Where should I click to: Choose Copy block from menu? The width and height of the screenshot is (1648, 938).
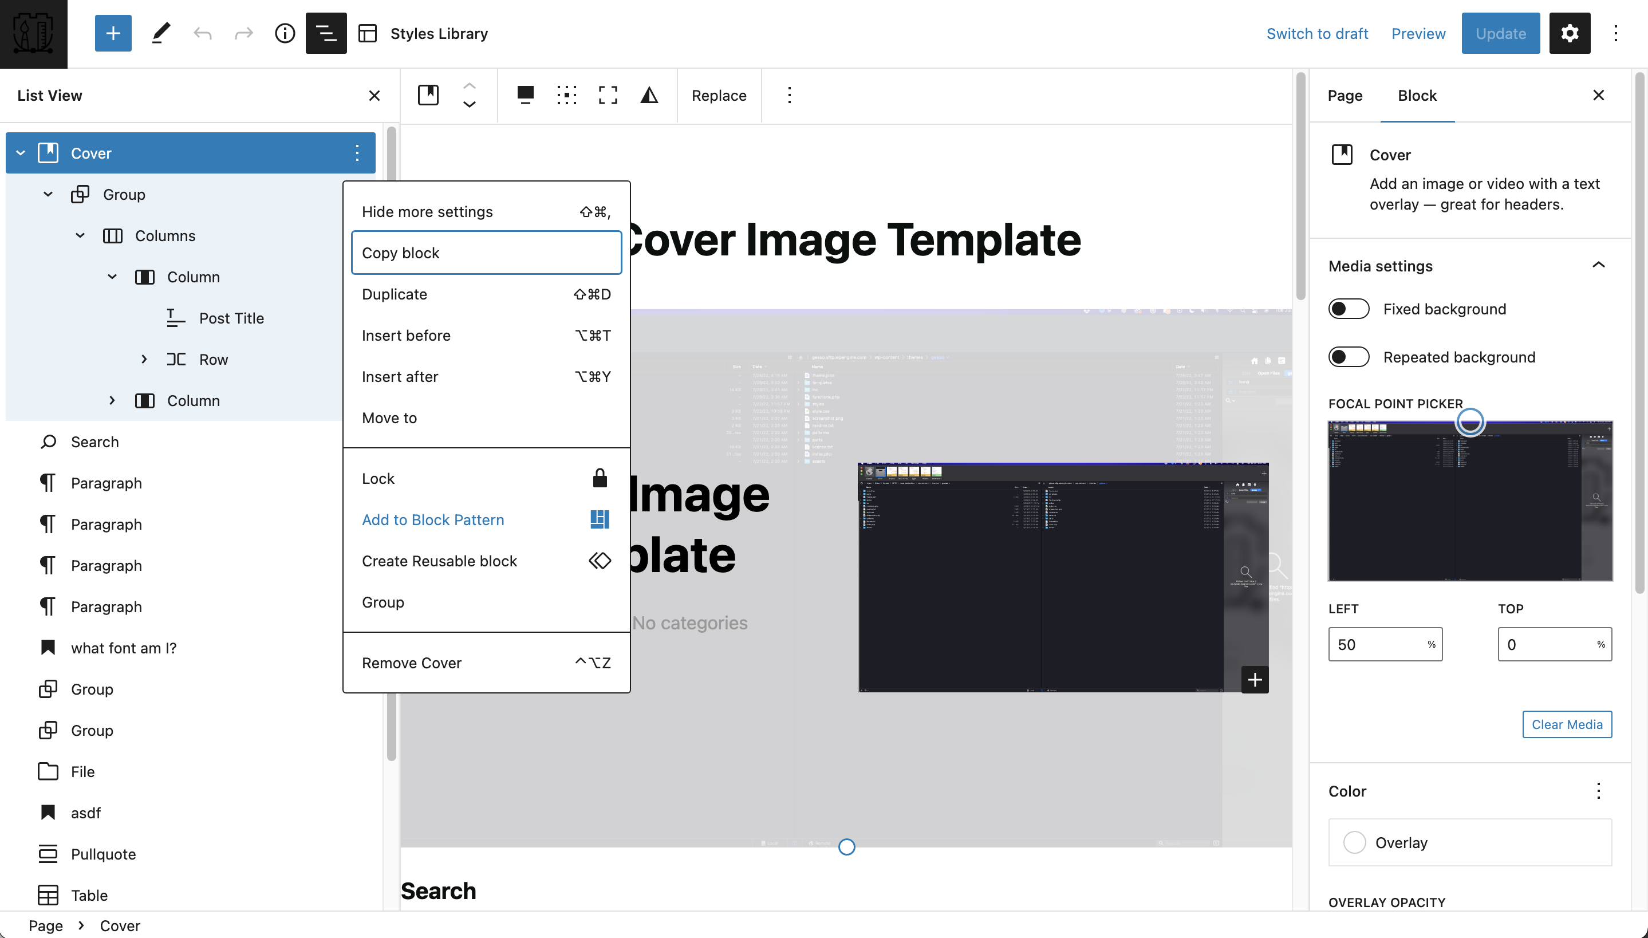pyautogui.click(x=486, y=253)
